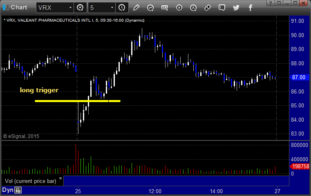Open the circled A alerts icon

coord(193,8)
